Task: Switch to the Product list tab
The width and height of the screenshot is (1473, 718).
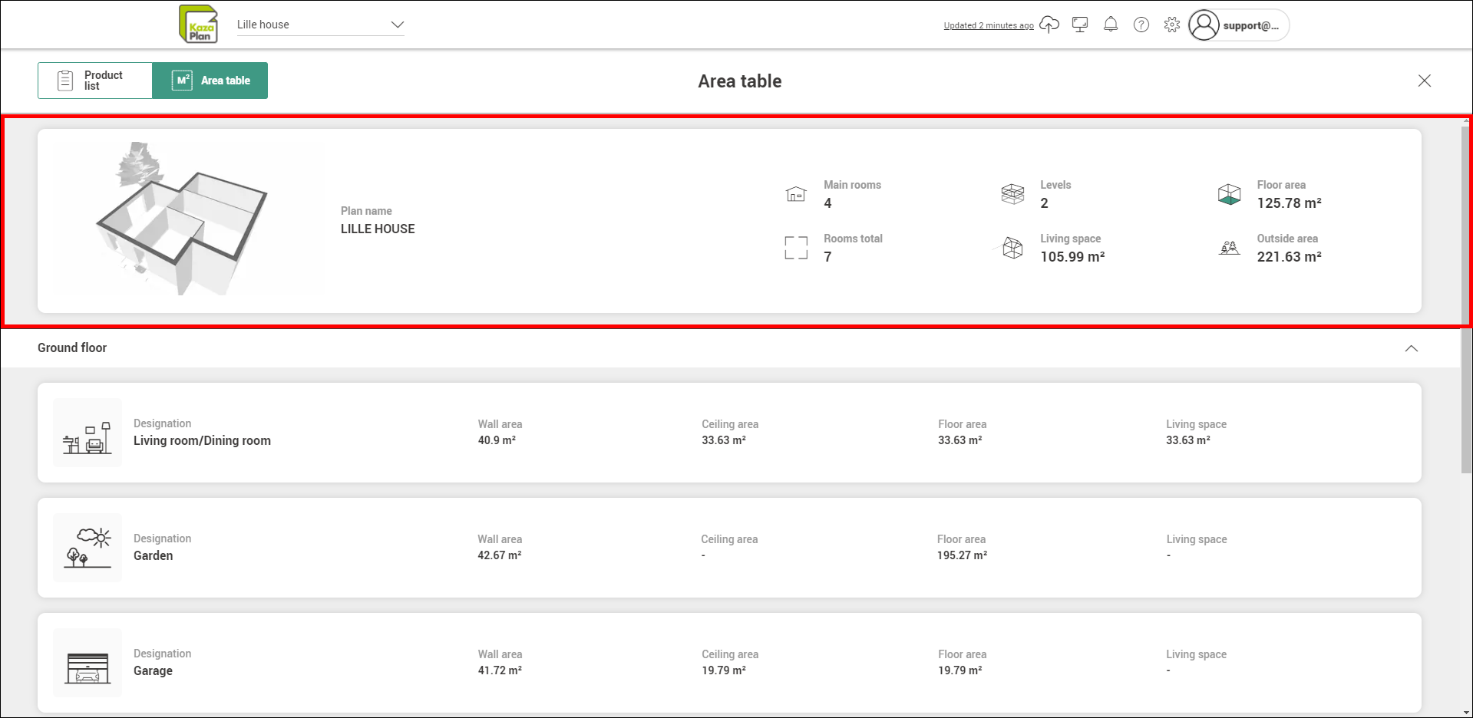Action: click(95, 81)
